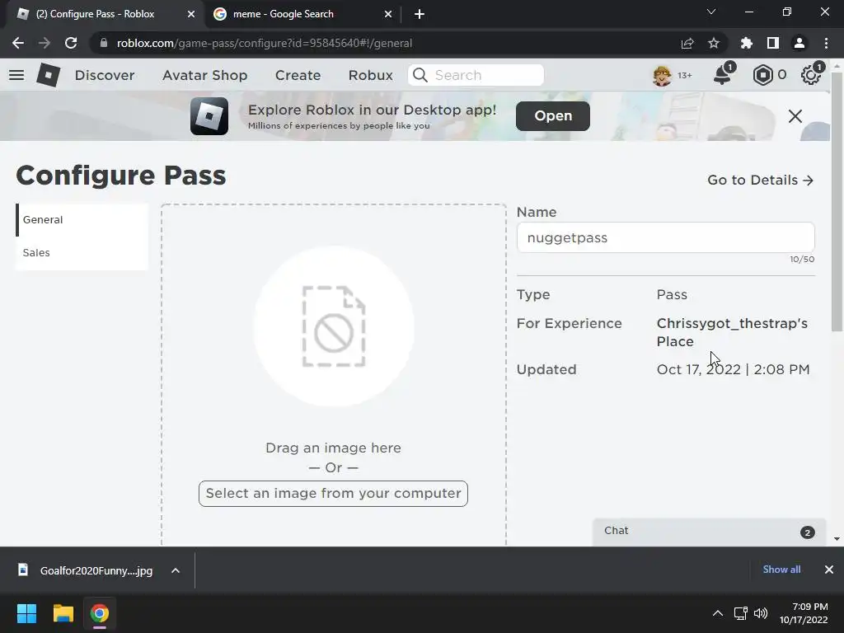Click the browser forward arrow
Viewport: 844px width, 633px height.
pos(45,43)
